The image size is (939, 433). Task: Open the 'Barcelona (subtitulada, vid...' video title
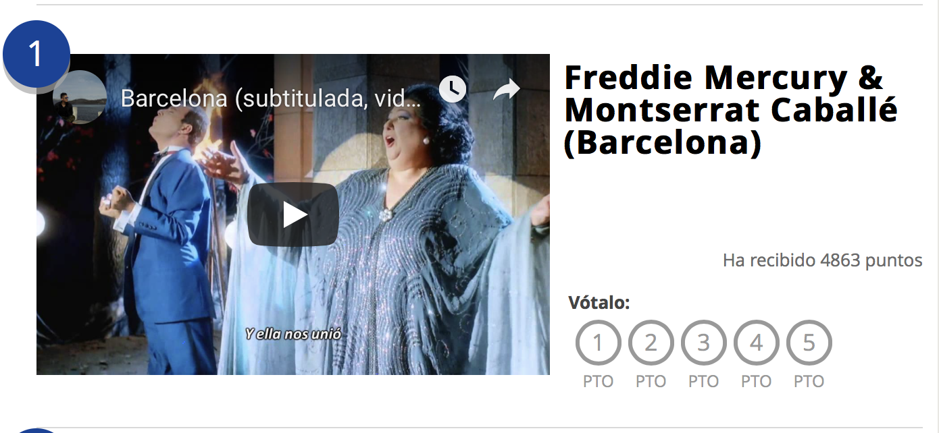click(271, 98)
